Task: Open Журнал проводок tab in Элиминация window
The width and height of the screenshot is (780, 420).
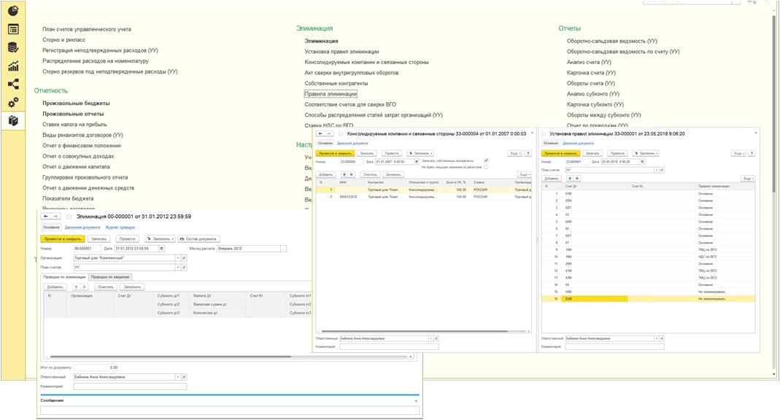Action: pyautogui.click(x=120, y=227)
